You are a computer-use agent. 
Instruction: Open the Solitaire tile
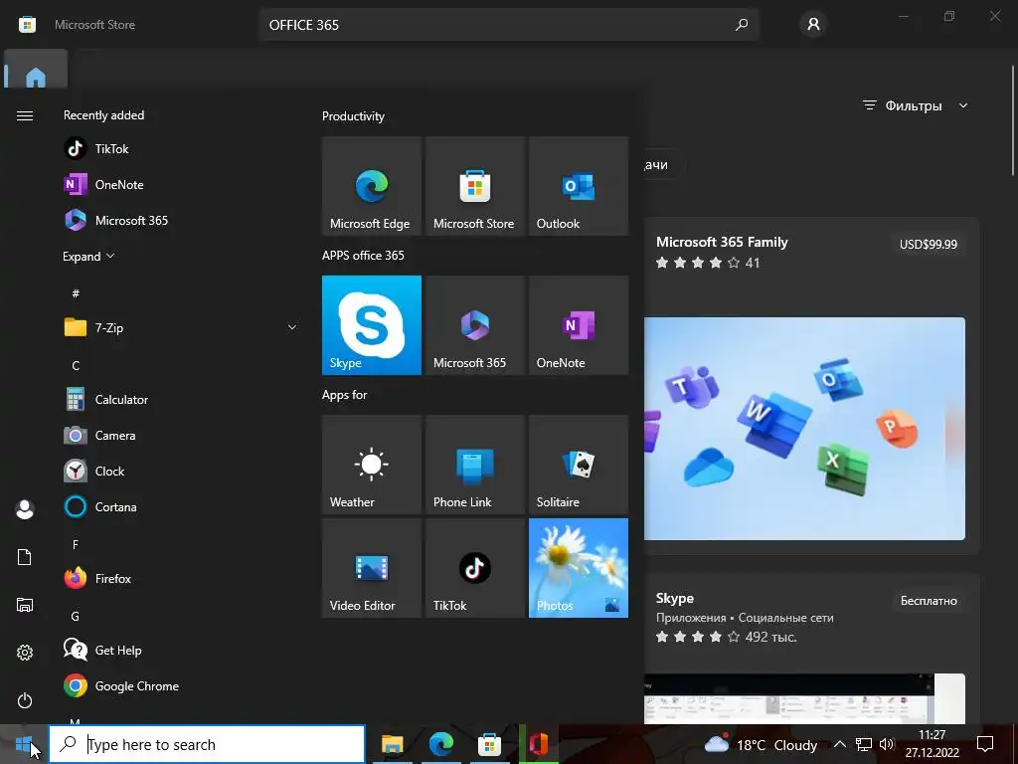[579, 465]
